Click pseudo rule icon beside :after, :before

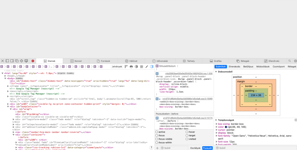tap(157, 118)
